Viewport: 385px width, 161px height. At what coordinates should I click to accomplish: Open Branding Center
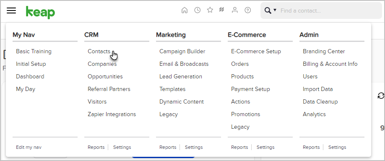click(x=324, y=51)
